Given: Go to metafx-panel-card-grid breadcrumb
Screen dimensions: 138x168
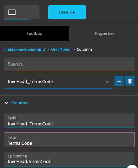Looking at the screenshot, I should [25, 49].
